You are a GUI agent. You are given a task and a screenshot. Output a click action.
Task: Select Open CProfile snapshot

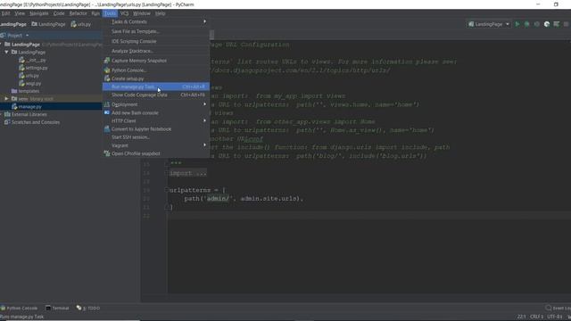pyautogui.click(x=156, y=153)
